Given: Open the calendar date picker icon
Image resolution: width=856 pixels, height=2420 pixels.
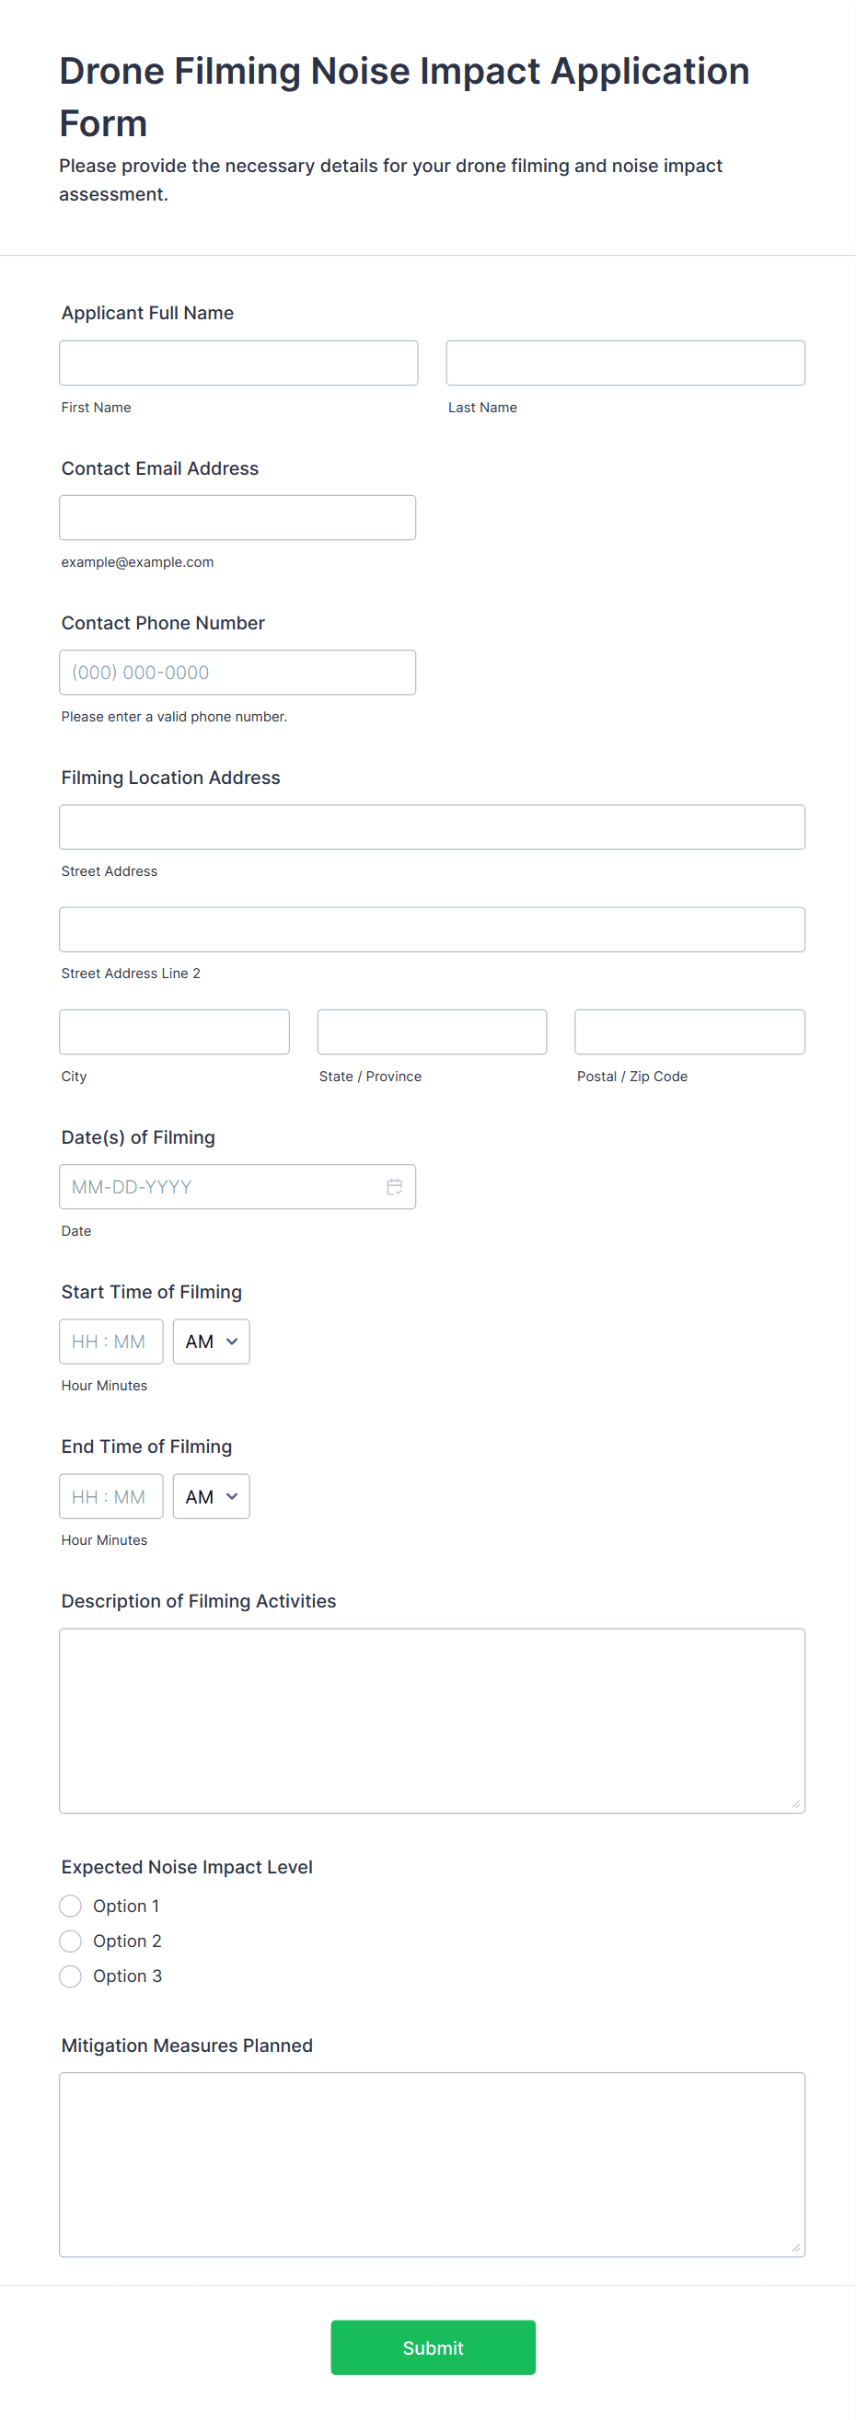Looking at the screenshot, I should tap(395, 1186).
